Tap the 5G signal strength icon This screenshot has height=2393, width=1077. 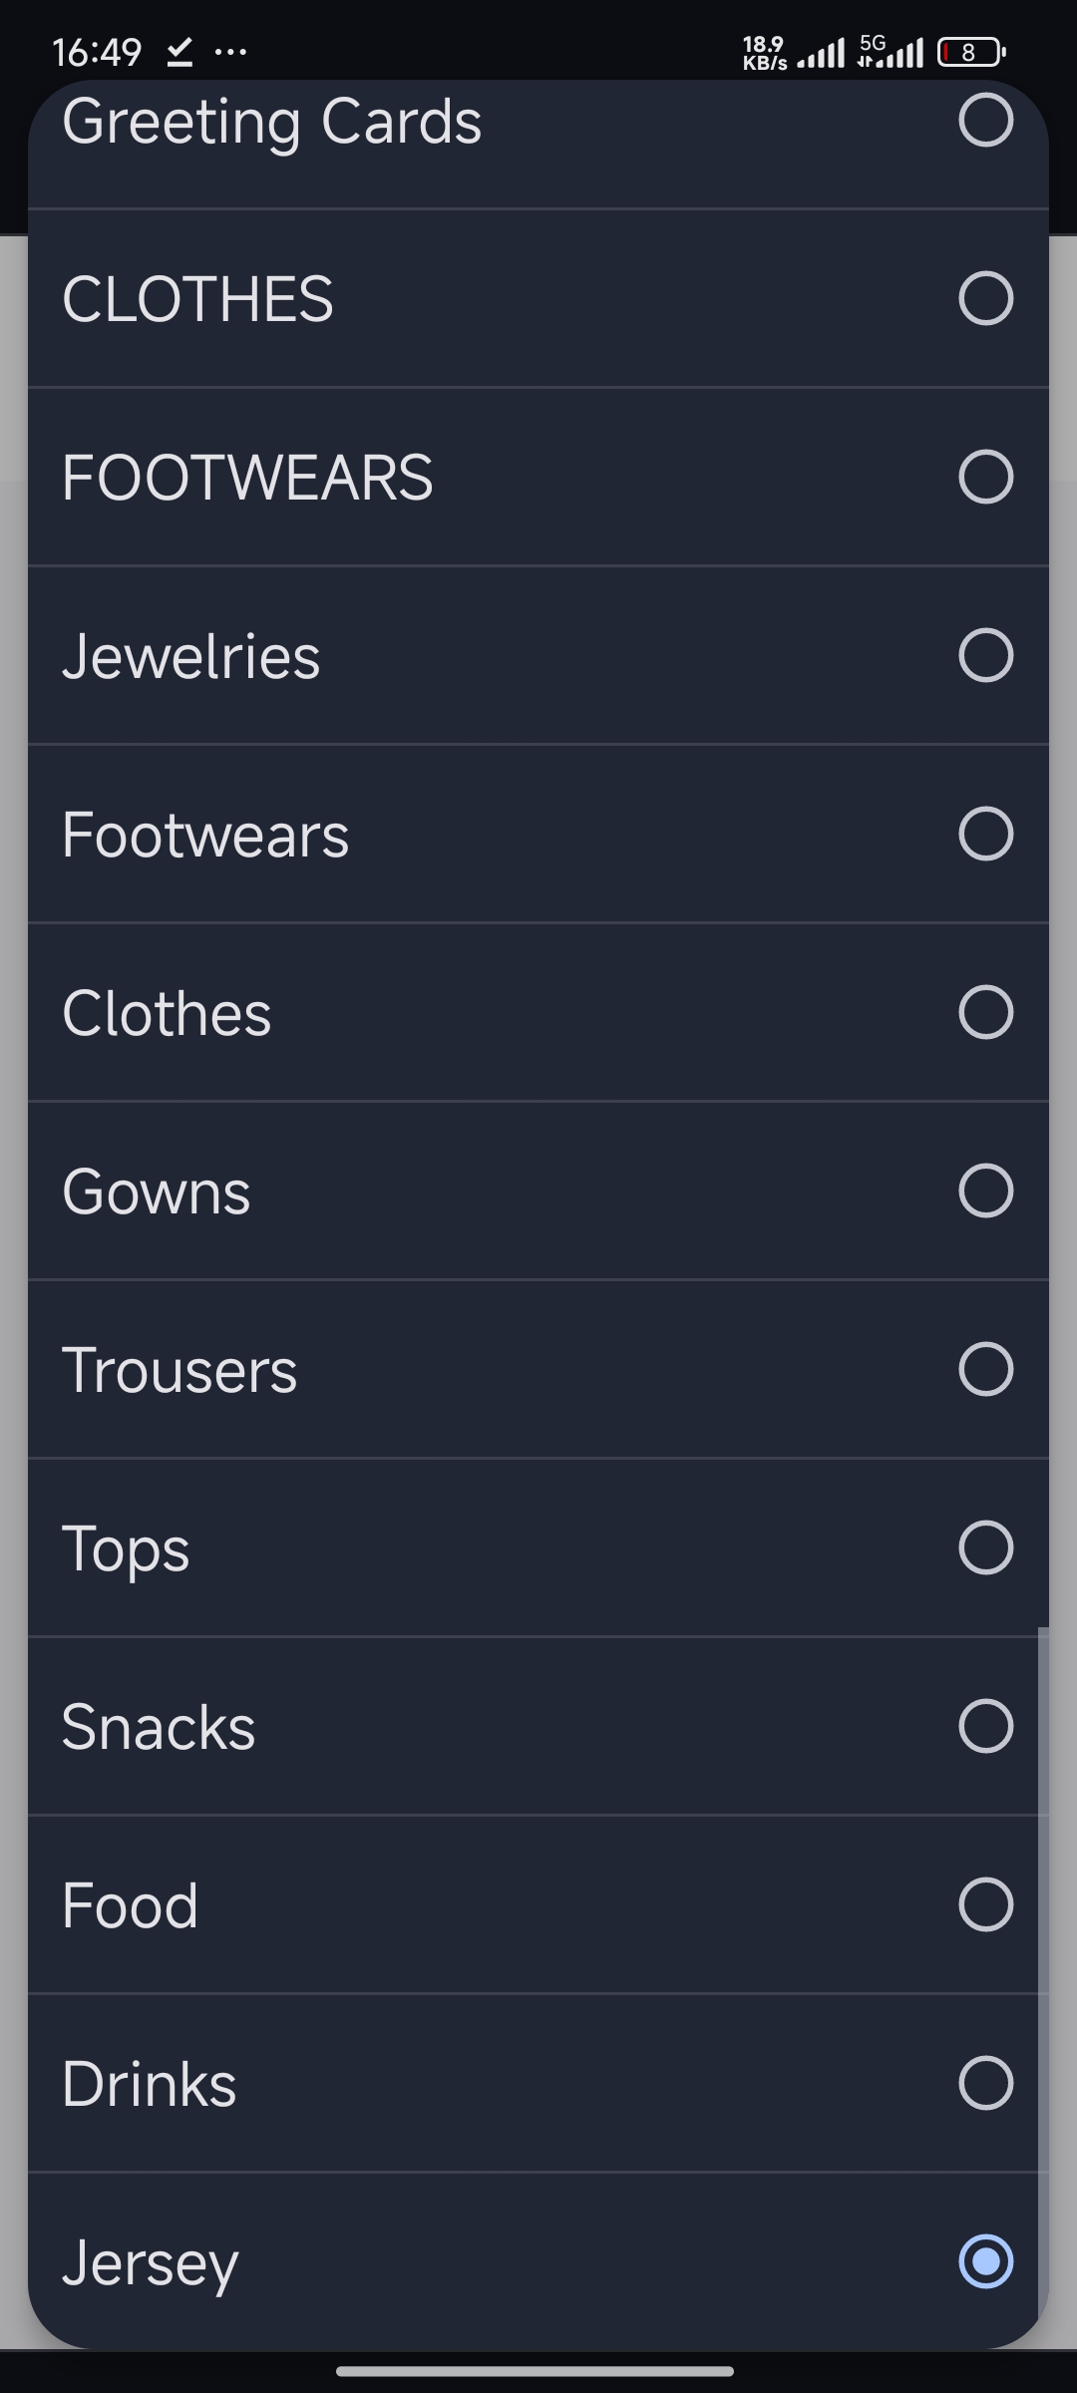[x=890, y=52]
